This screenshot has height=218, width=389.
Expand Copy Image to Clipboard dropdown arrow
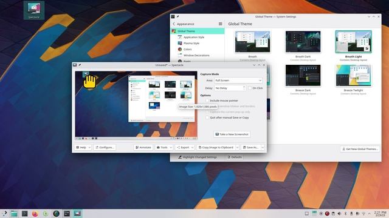(x=237, y=147)
